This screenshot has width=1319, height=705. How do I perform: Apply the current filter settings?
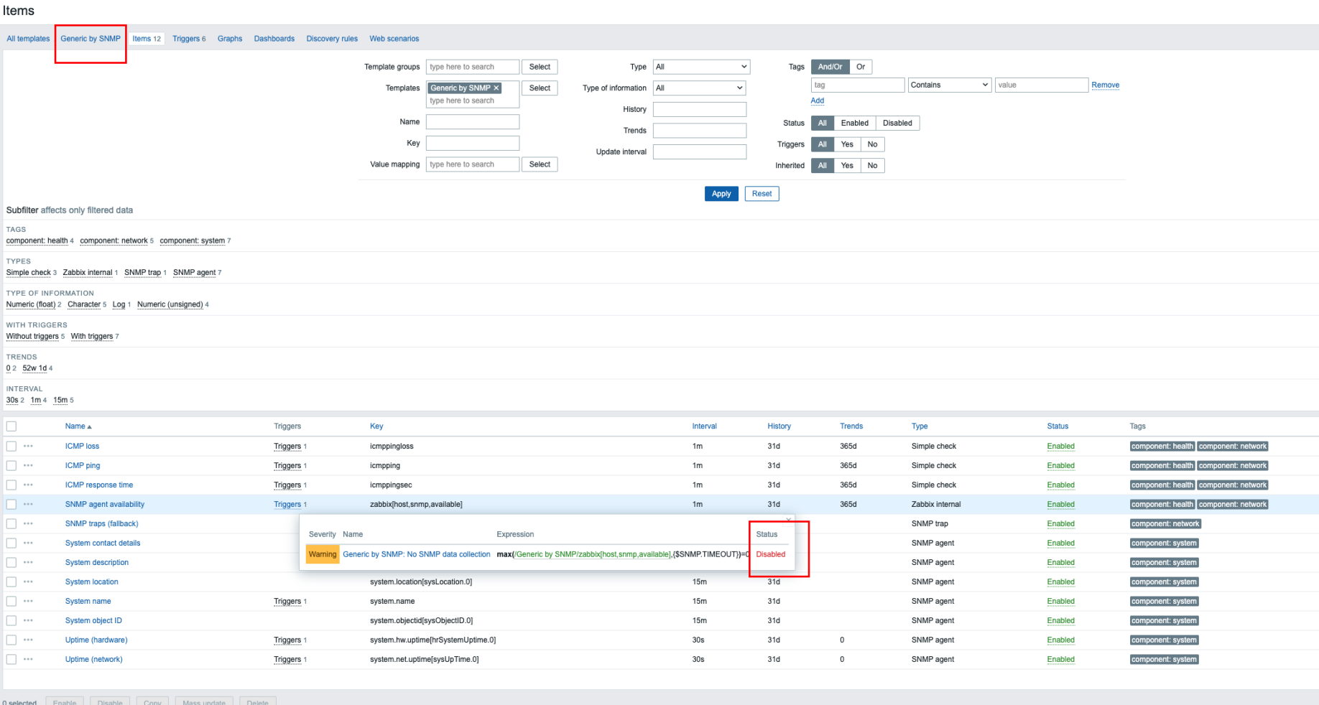click(721, 193)
